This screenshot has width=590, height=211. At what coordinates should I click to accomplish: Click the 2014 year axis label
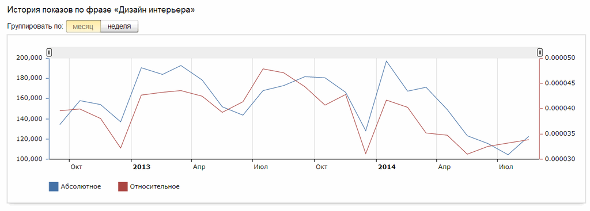pyautogui.click(x=387, y=167)
